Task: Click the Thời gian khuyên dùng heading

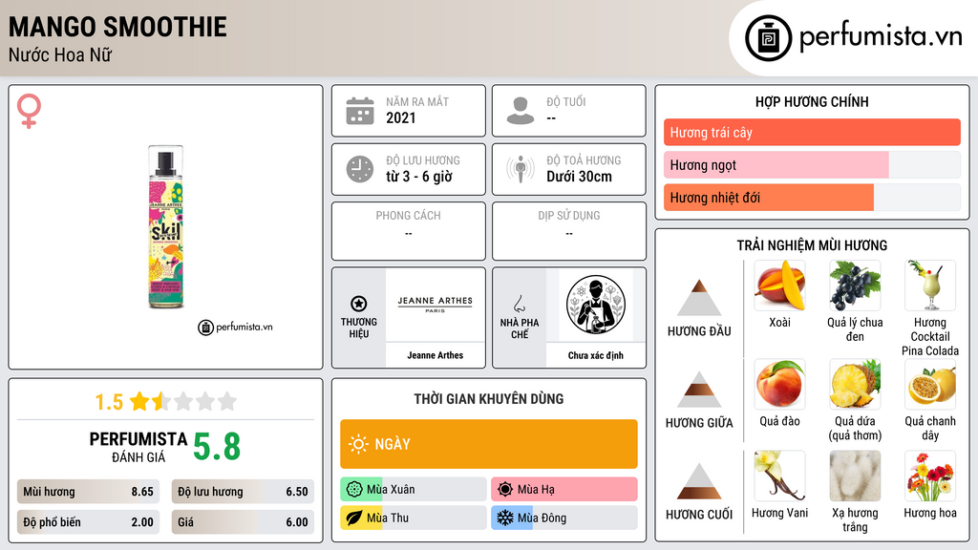Action: (x=488, y=399)
